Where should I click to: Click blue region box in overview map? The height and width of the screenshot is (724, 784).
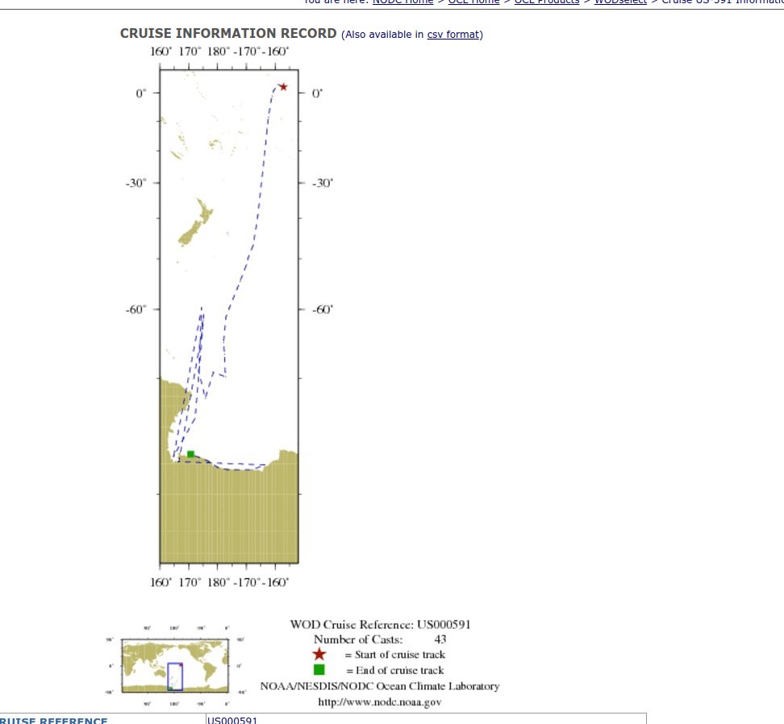point(175,676)
